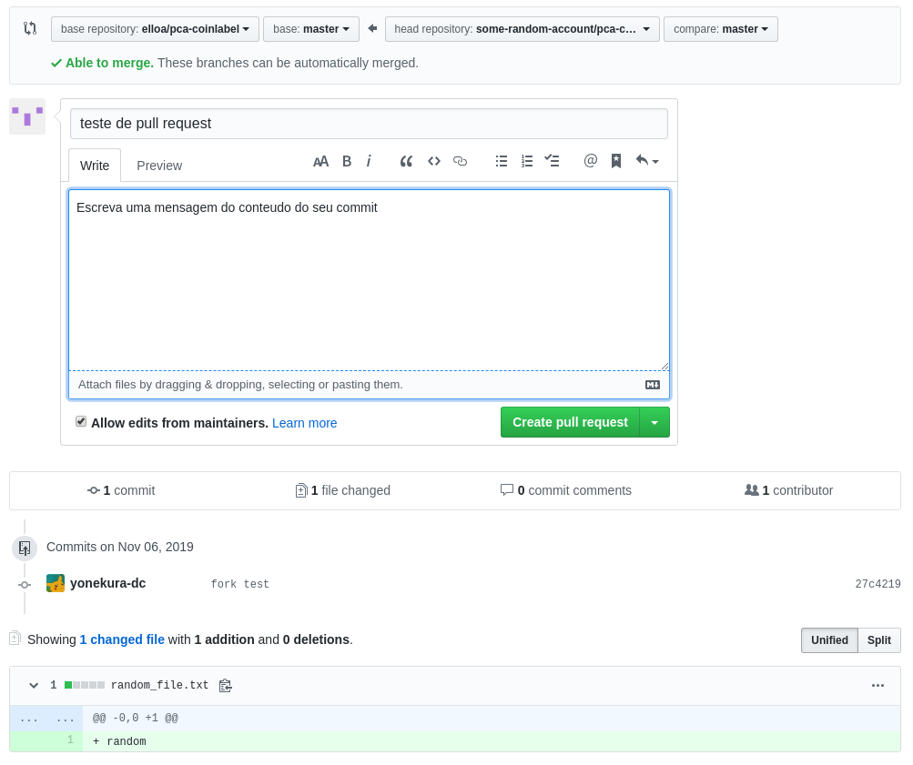Add a task list

pyautogui.click(x=552, y=161)
